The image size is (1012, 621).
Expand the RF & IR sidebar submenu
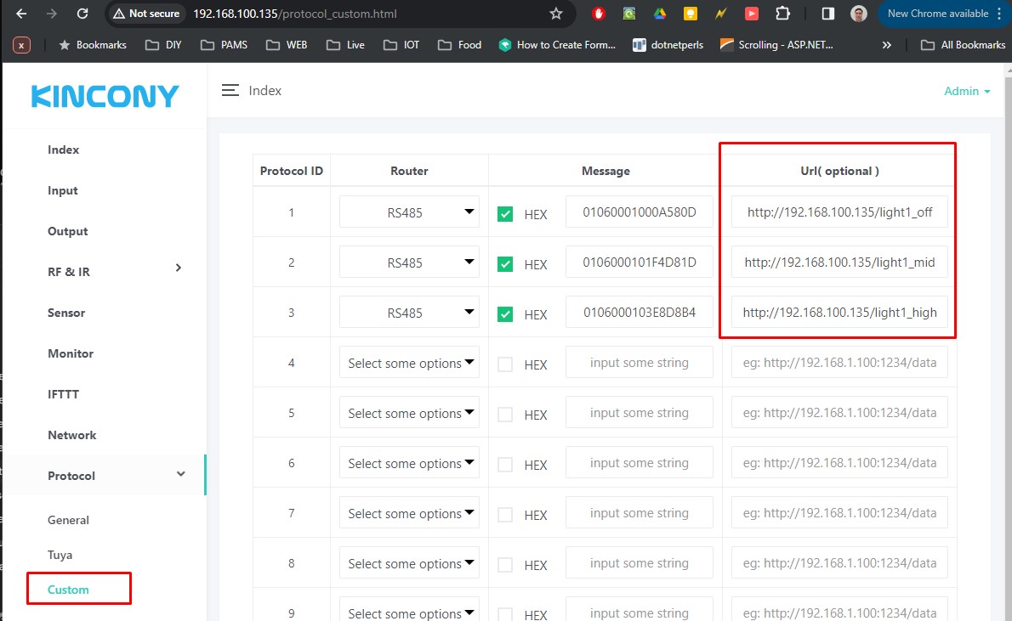pos(178,268)
